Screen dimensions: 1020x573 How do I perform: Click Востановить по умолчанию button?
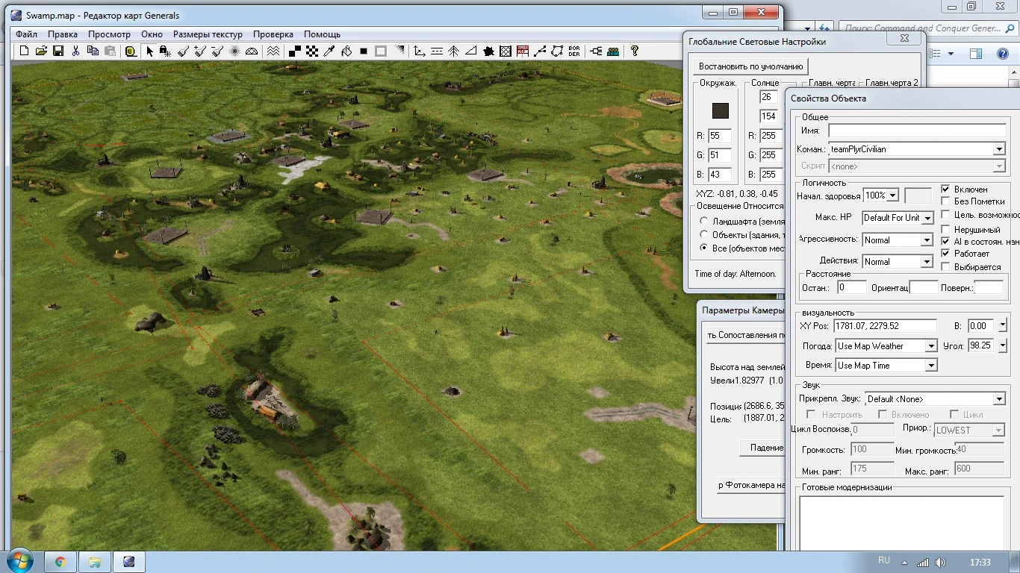coord(750,66)
